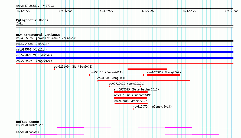Click the thin red line under esv3890

[x=144, y=81]
